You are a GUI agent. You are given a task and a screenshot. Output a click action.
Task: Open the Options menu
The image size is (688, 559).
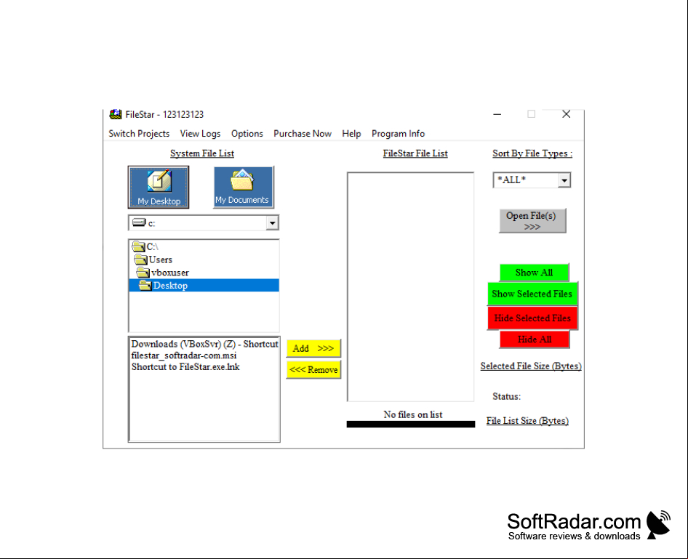[x=247, y=133]
